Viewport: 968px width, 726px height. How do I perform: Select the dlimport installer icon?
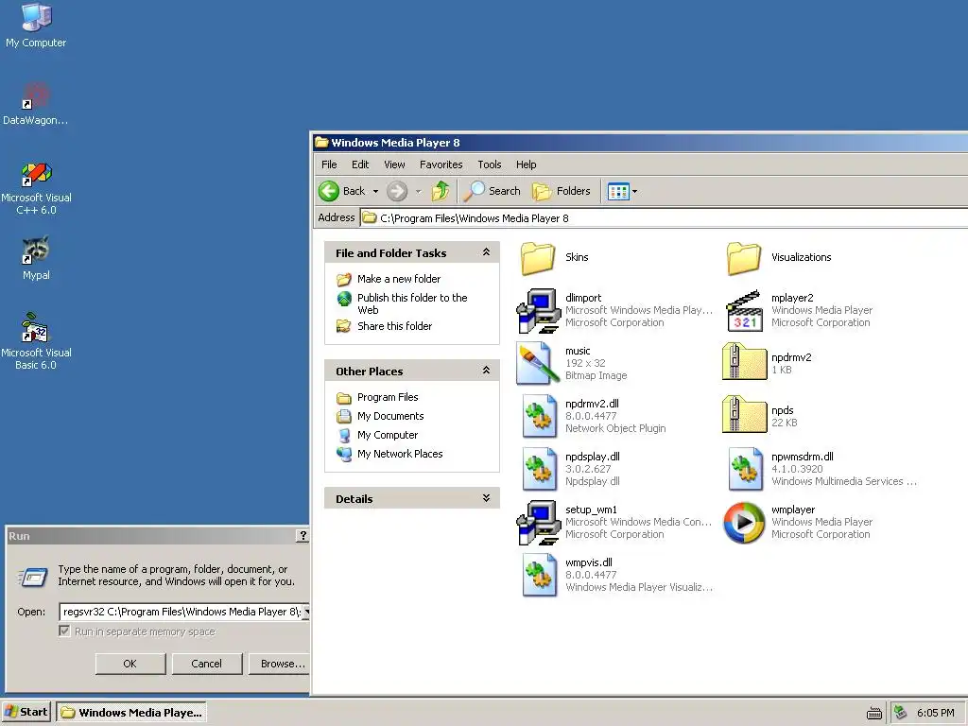[x=538, y=310]
